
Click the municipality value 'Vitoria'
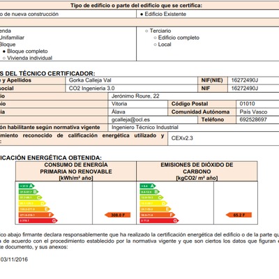click(119, 104)
